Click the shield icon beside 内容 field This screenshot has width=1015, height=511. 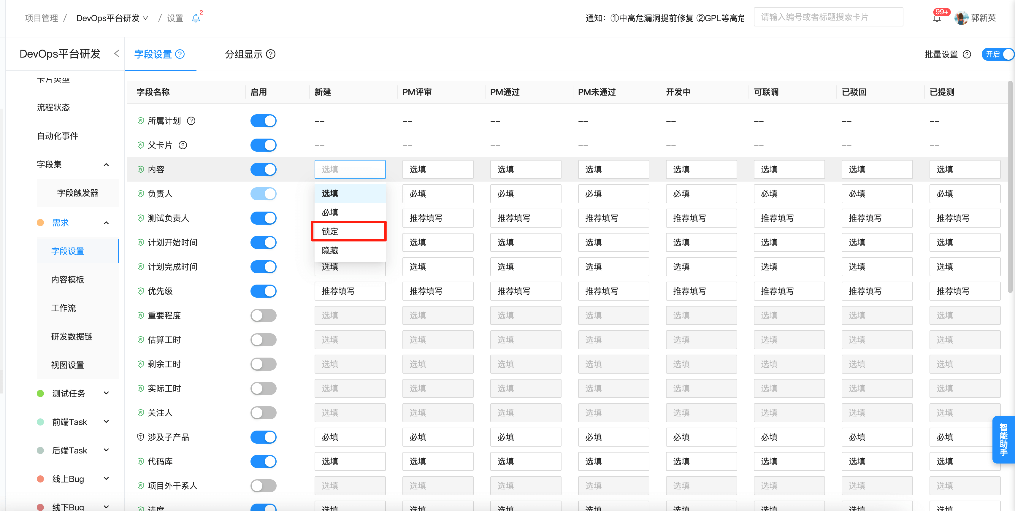[x=141, y=169]
